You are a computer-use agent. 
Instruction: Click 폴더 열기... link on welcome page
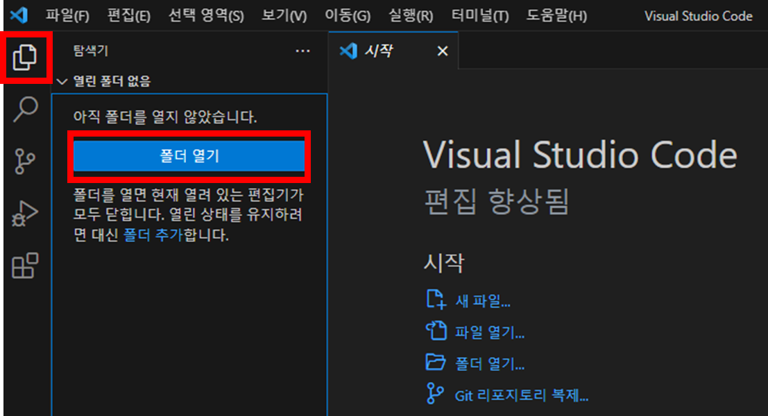coord(490,363)
